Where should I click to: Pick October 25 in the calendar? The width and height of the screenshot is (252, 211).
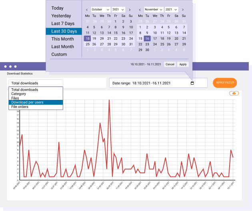88,44
